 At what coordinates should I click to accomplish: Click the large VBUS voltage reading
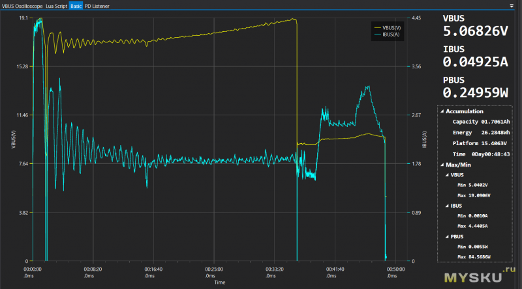coord(475,31)
